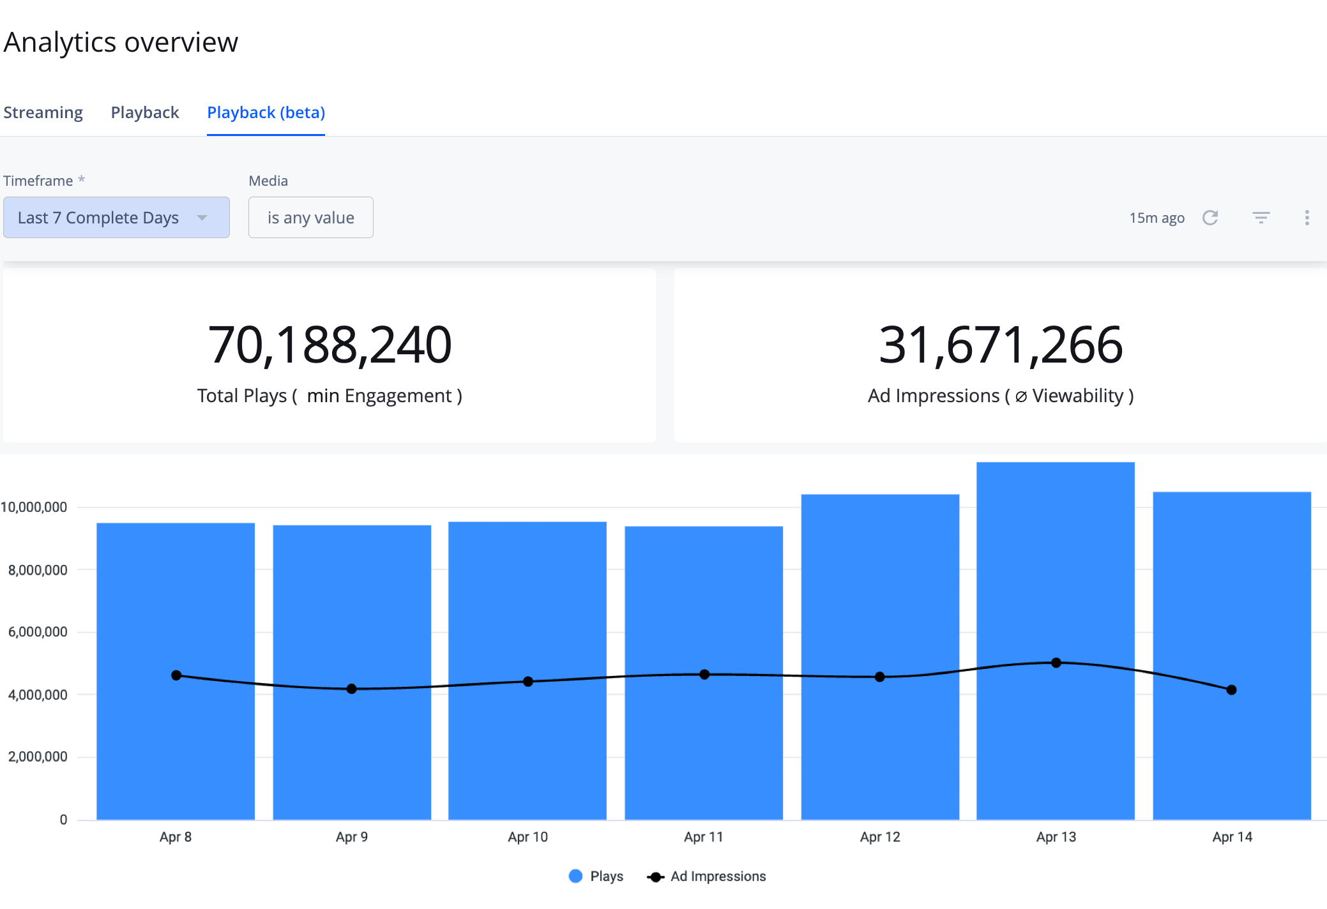Toggle the Ad Impressions legend series

click(717, 876)
